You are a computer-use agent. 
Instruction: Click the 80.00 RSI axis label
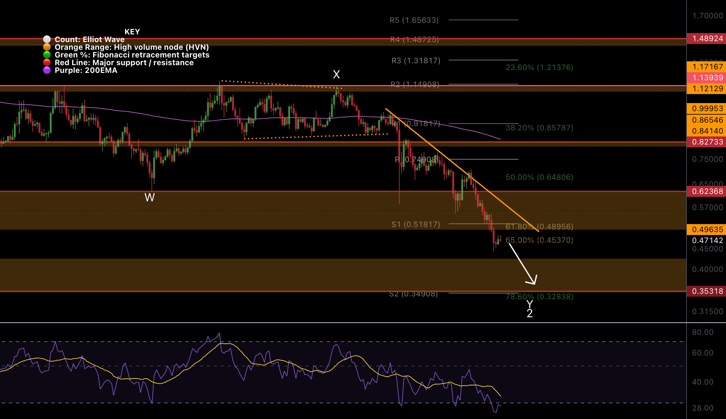pyautogui.click(x=703, y=332)
